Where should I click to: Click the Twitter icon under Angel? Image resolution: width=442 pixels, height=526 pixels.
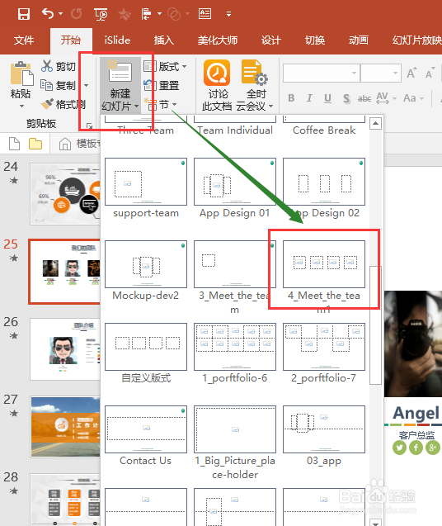(399, 448)
